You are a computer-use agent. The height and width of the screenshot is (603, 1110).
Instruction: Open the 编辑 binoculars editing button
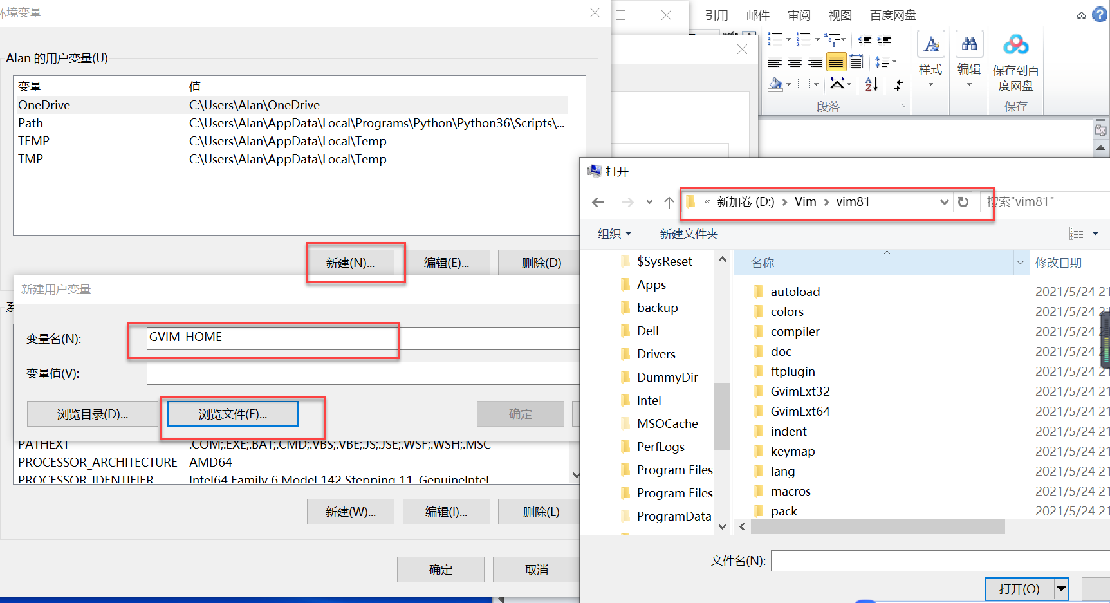pyautogui.click(x=969, y=60)
